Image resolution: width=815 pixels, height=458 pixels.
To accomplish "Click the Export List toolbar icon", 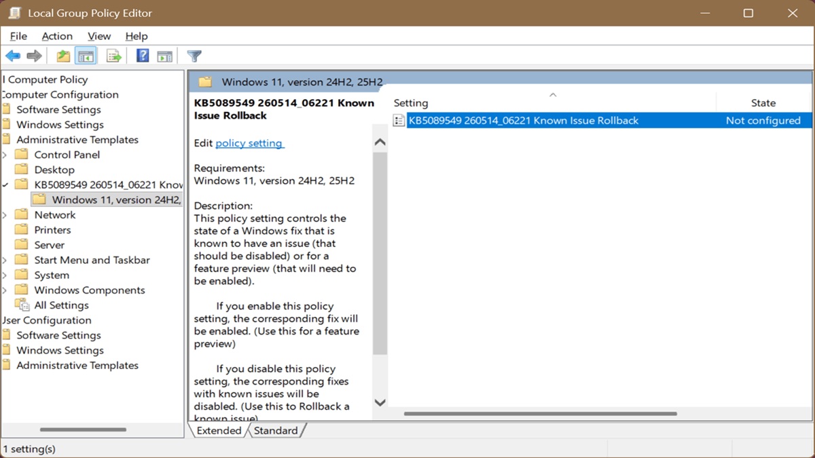I will [114, 56].
